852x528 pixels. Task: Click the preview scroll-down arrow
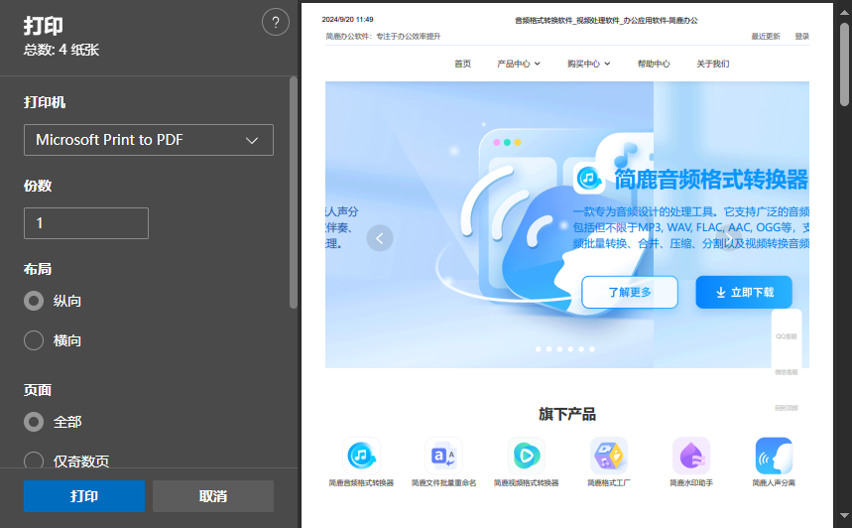click(x=844, y=515)
